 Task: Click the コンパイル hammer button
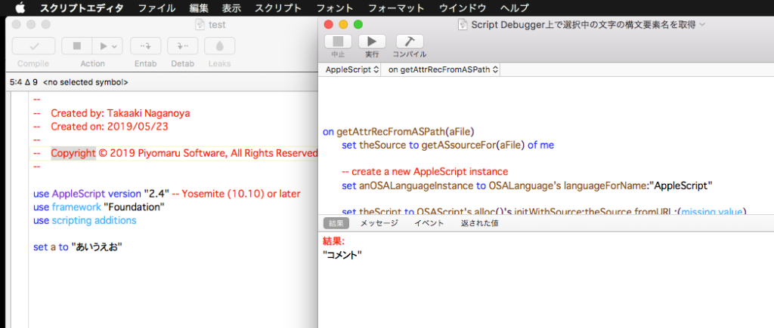410,41
